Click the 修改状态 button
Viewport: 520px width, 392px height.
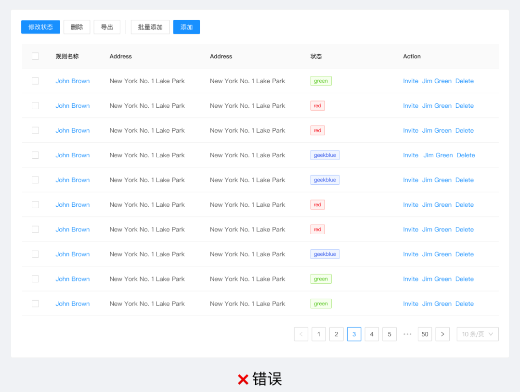[40, 27]
